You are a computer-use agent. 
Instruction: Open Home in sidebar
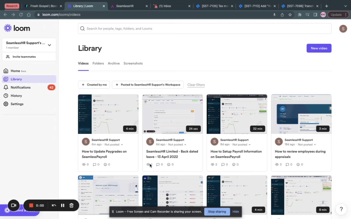pyautogui.click(x=15, y=71)
